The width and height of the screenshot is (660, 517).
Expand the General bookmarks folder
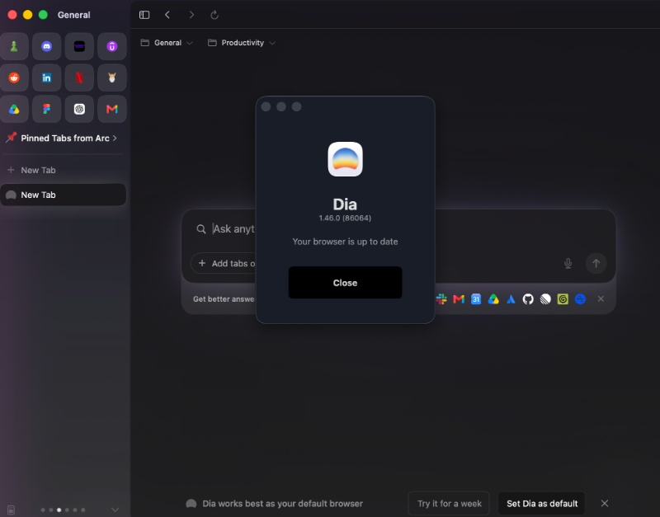pyautogui.click(x=167, y=43)
